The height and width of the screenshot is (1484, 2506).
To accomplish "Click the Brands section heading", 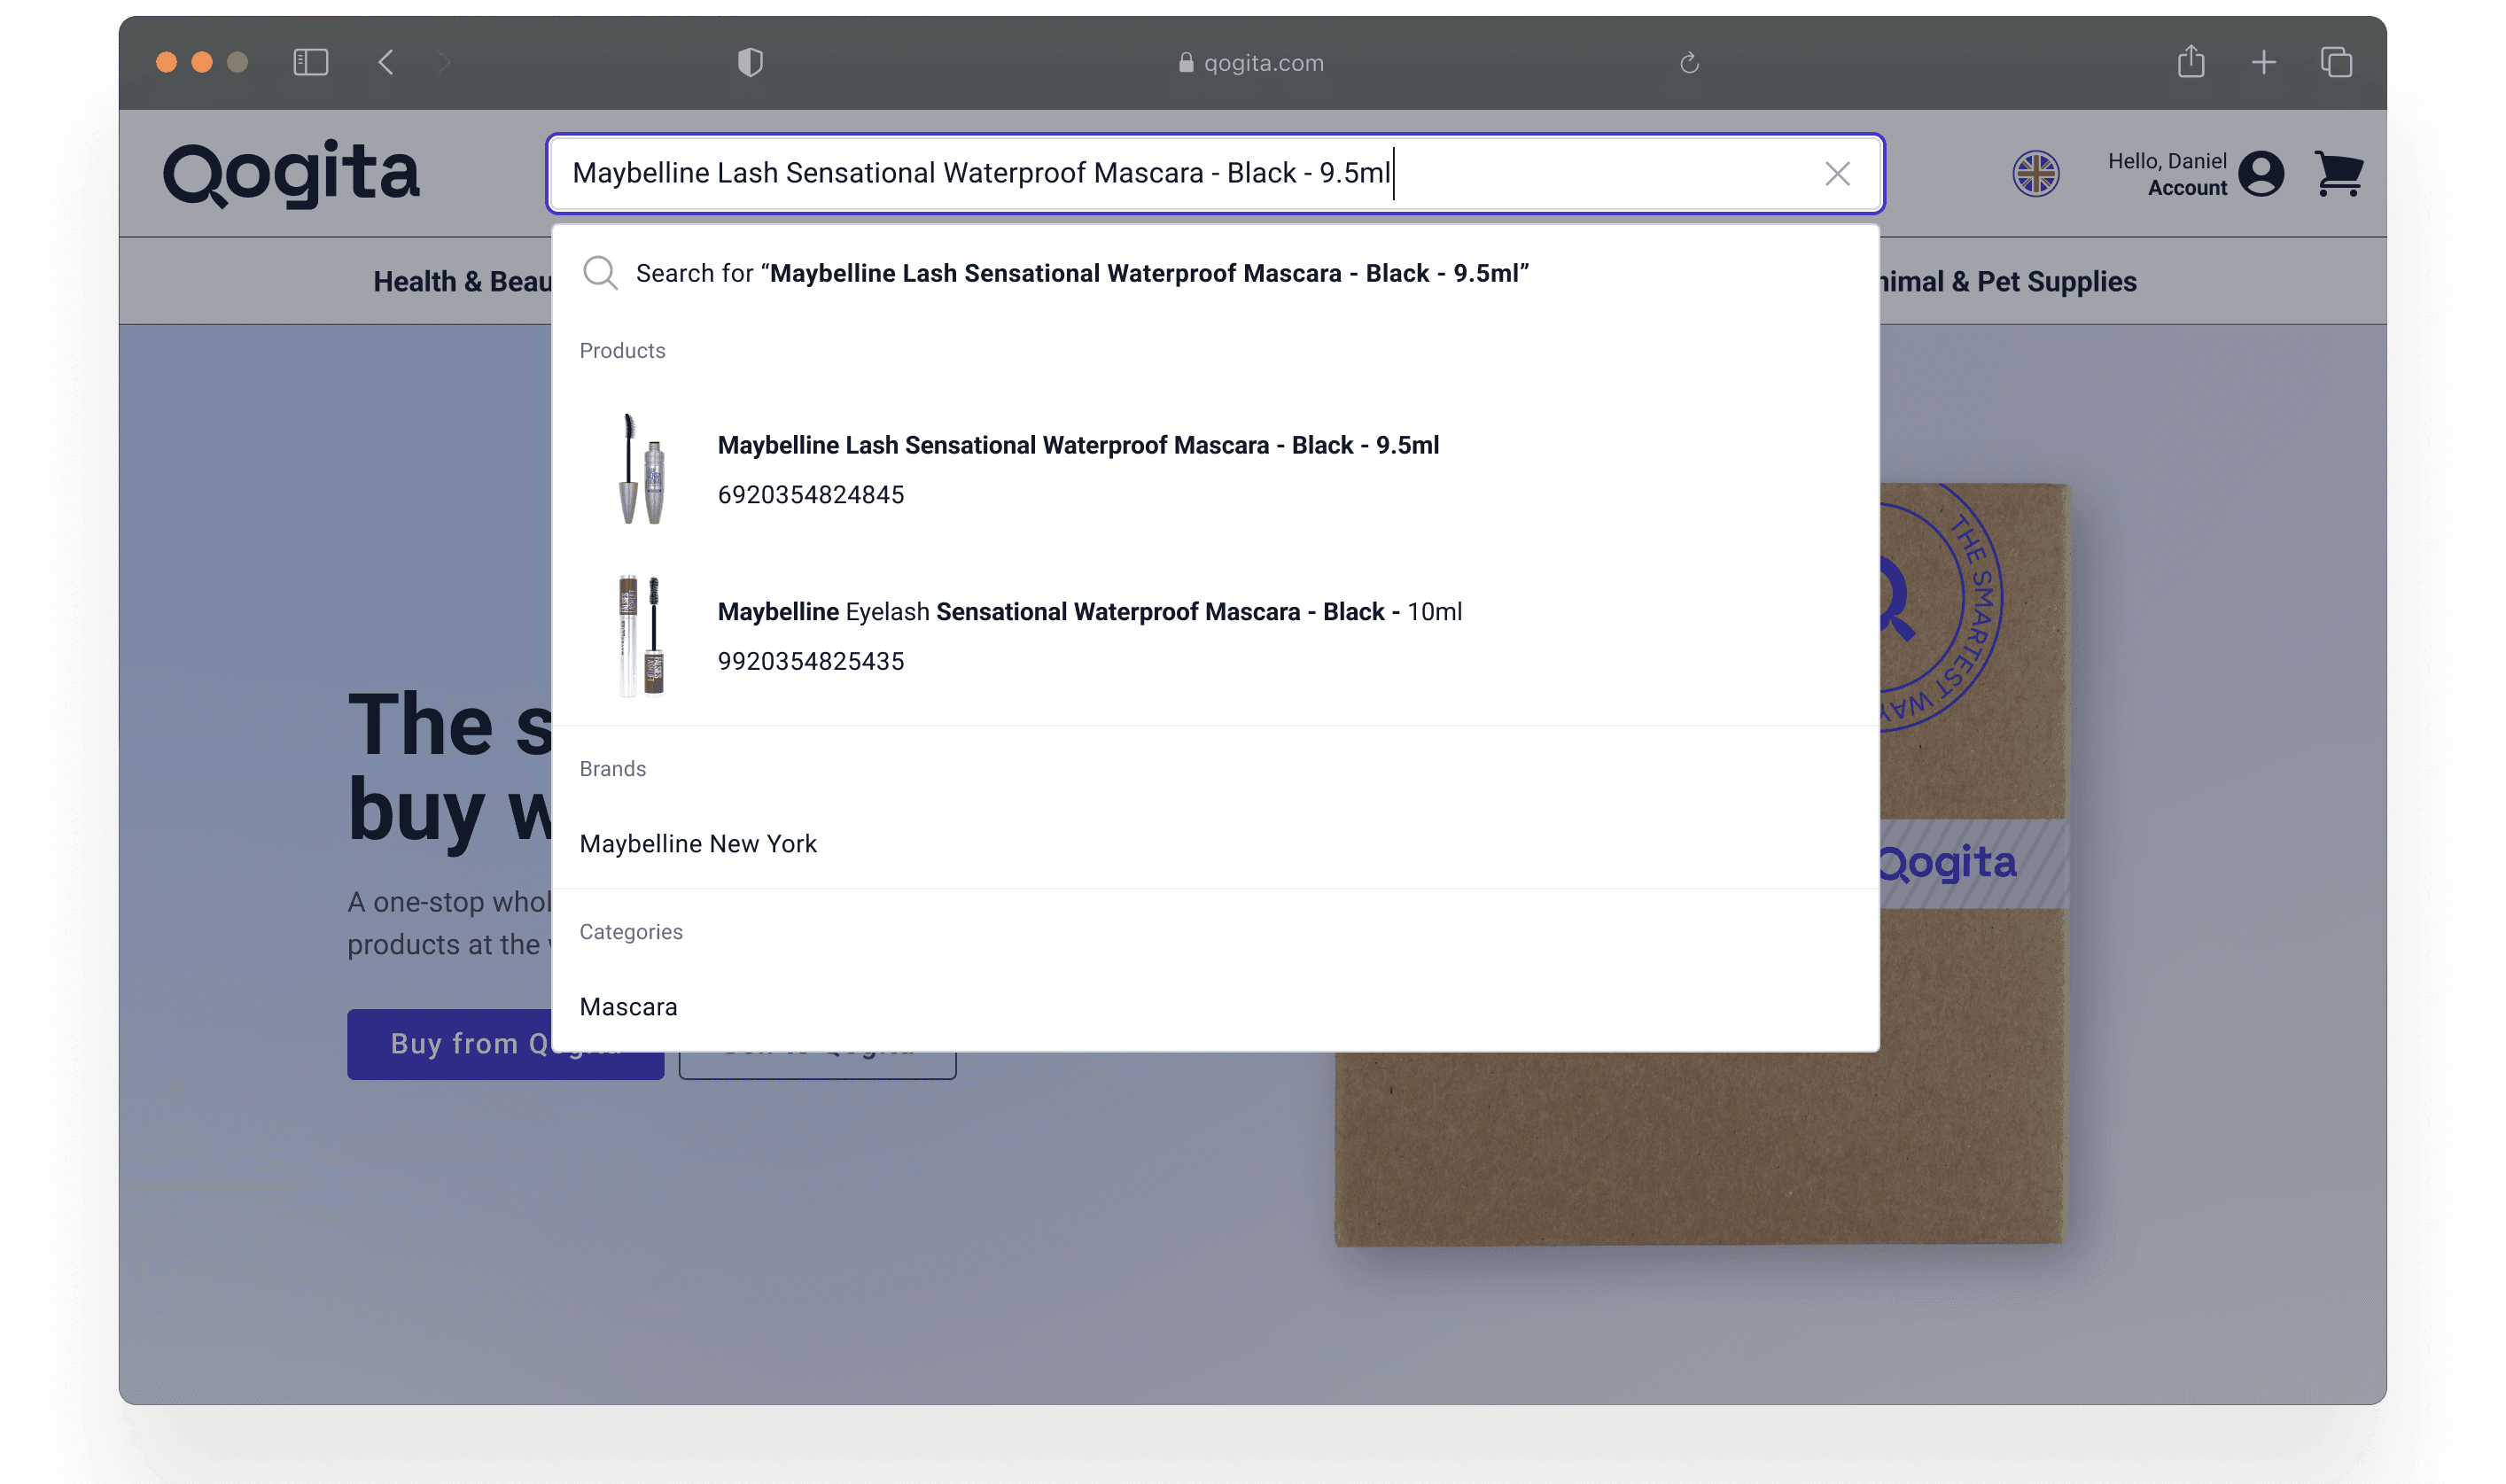I will pos(612,769).
